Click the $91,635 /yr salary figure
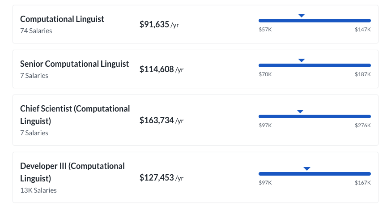Screen dimensions: 387x211 point(159,24)
